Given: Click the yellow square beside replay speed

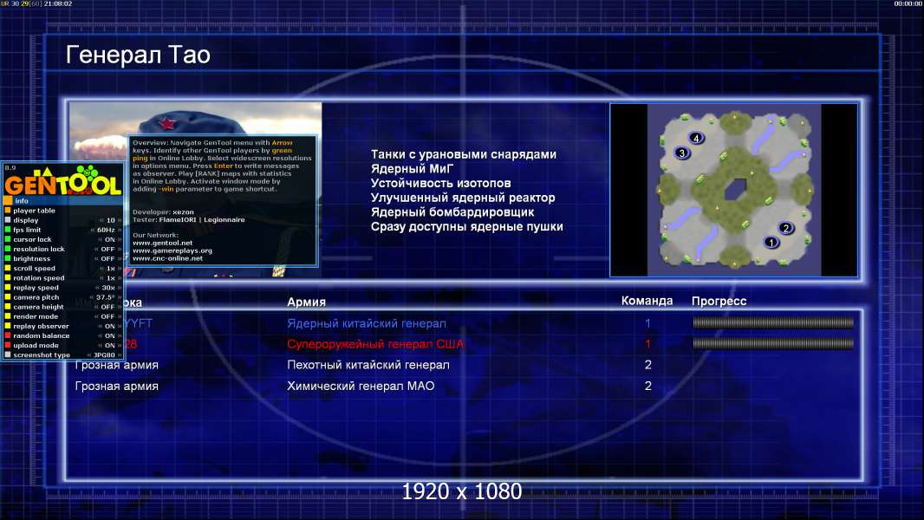Looking at the screenshot, I should pyautogui.click(x=8, y=288).
